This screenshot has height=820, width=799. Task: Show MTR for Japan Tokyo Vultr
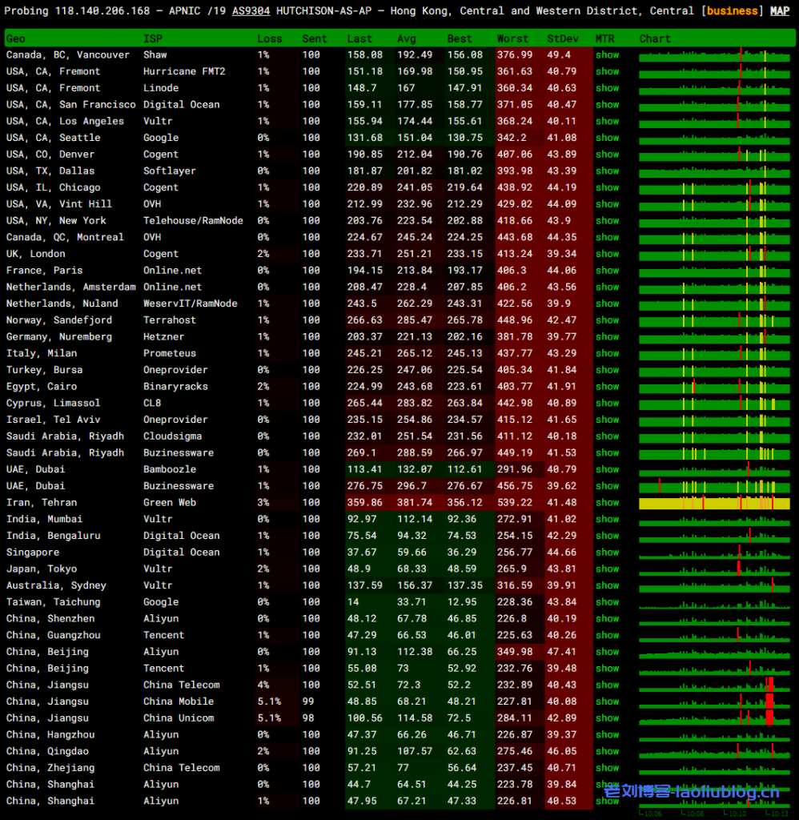[x=607, y=569]
